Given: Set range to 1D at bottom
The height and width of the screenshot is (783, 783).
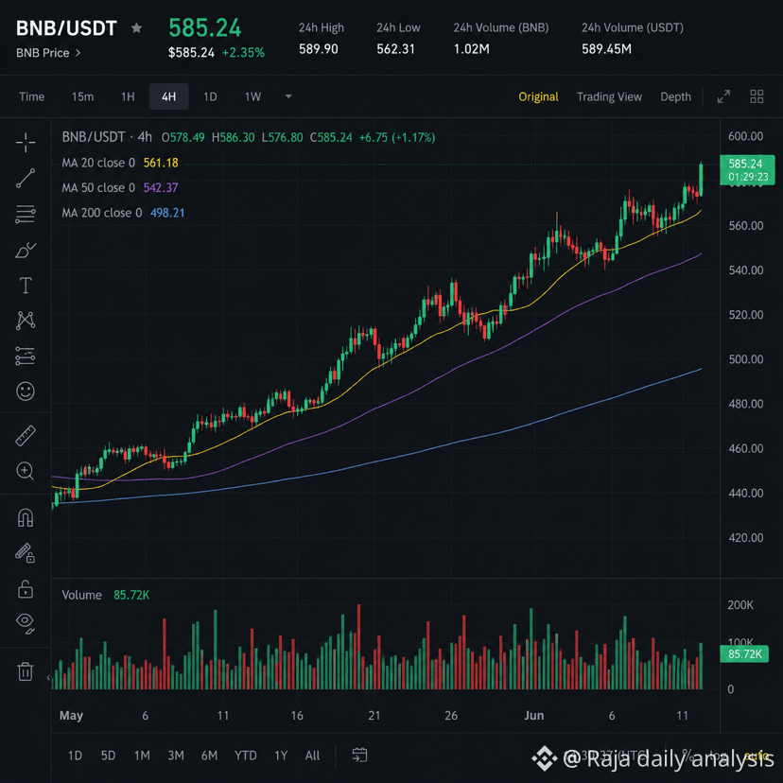Looking at the screenshot, I should (x=75, y=756).
